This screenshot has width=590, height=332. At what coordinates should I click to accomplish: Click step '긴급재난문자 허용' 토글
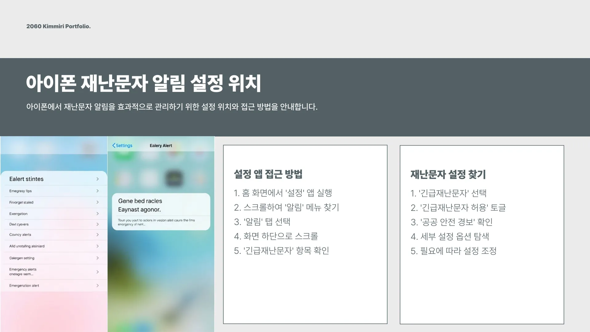point(458,208)
